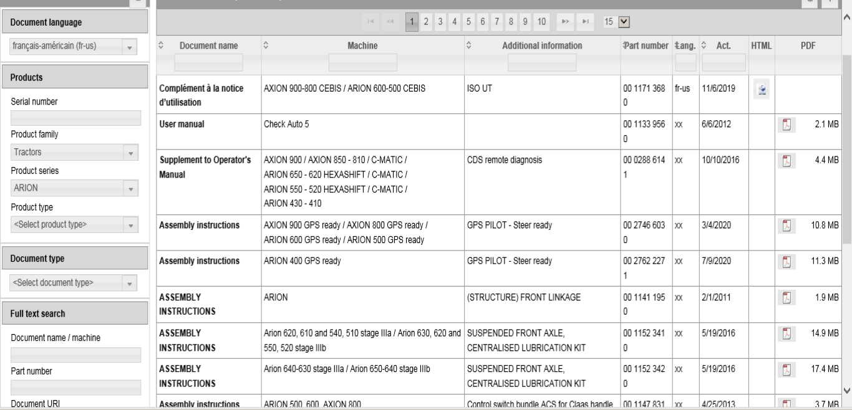The width and height of the screenshot is (852, 410).
Task: Go to the first page of results
Action: 372,22
